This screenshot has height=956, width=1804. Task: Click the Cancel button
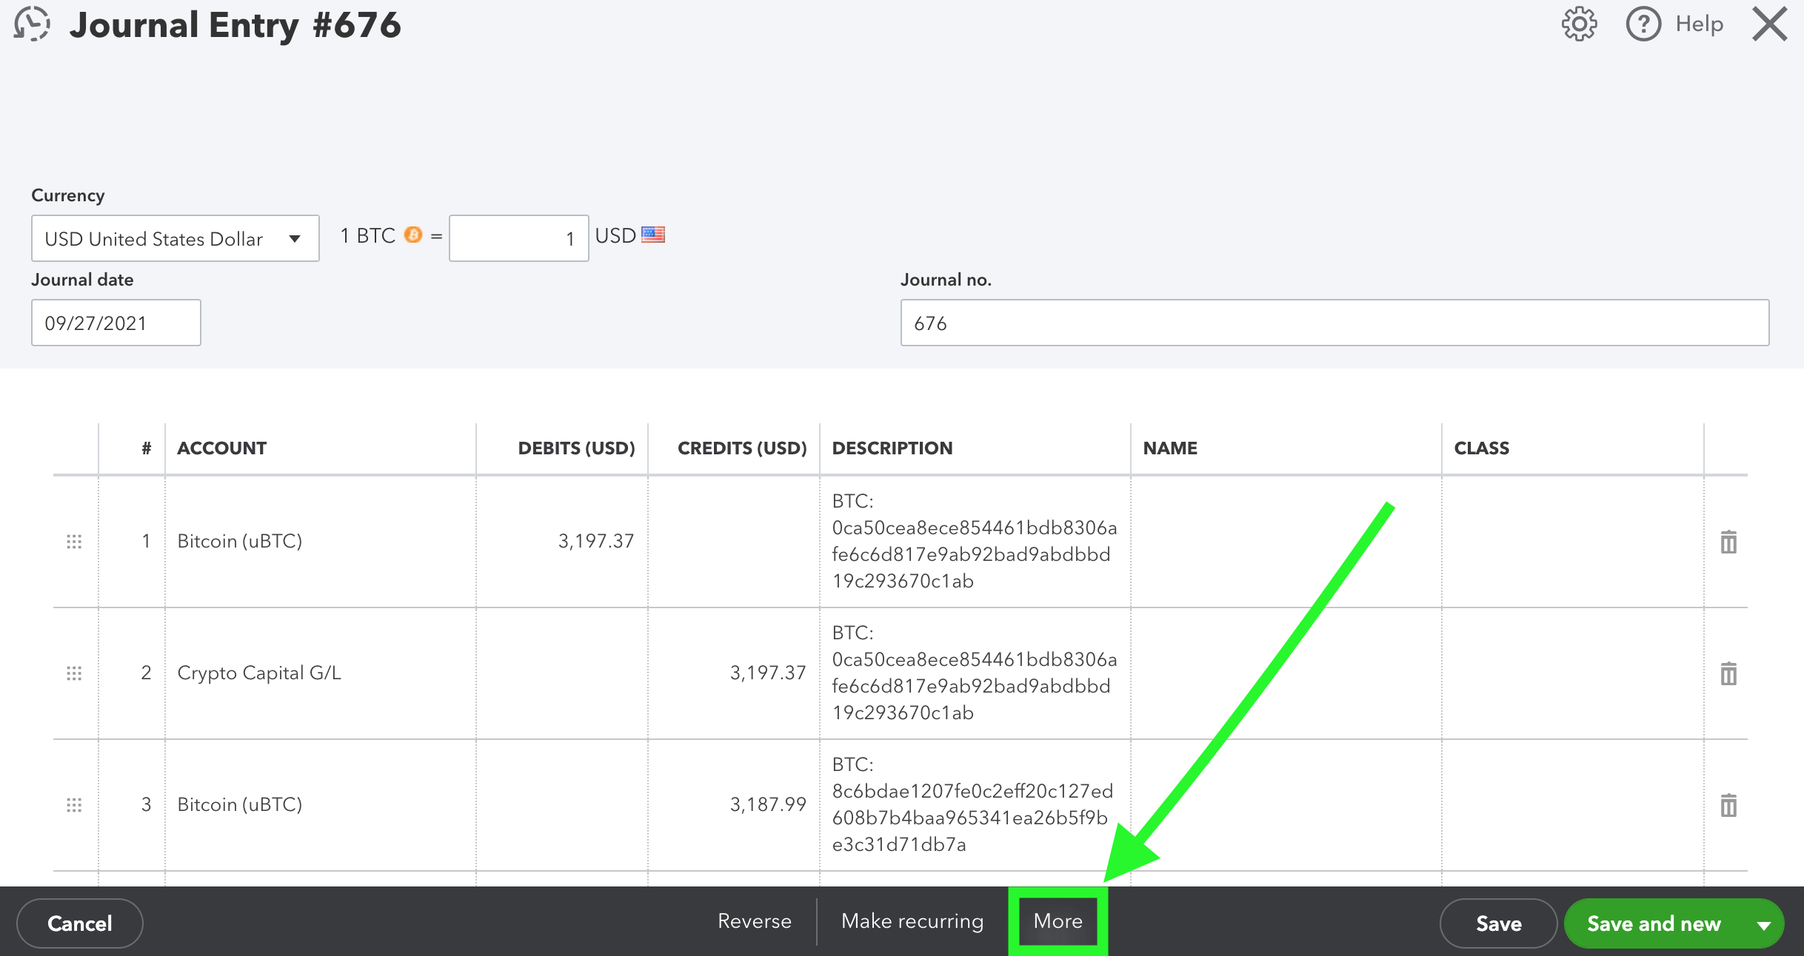[80, 923]
